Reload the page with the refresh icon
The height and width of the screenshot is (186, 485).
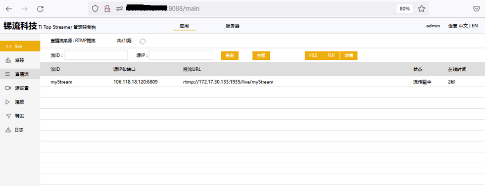point(40,9)
